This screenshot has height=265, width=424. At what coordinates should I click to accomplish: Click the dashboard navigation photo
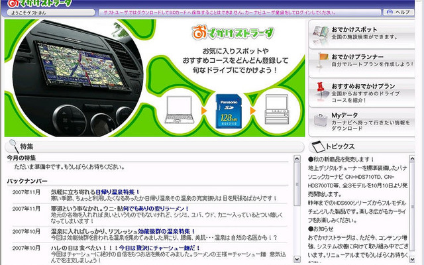click(77, 78)
